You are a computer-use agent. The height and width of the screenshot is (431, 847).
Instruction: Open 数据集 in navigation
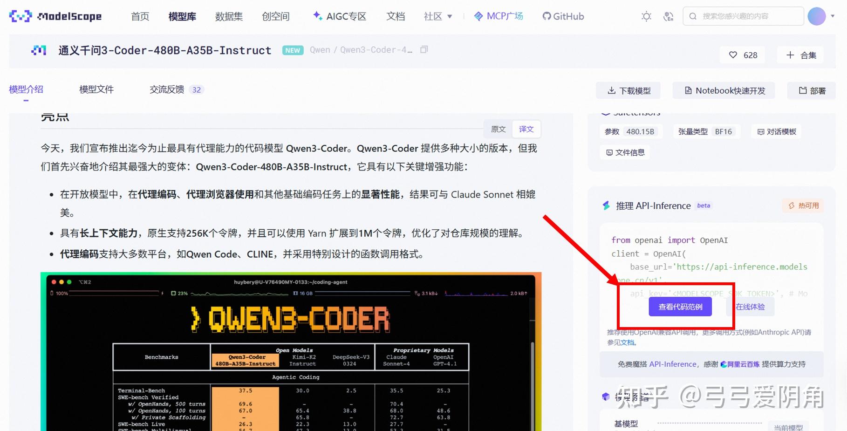click(x=229, y=16)
